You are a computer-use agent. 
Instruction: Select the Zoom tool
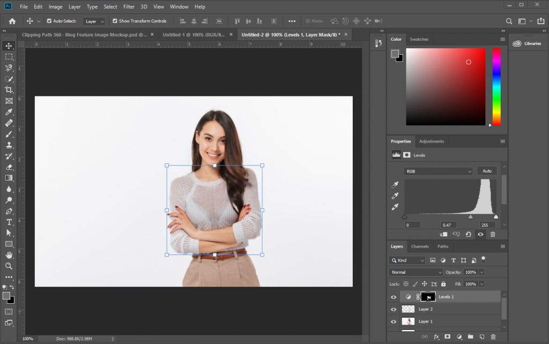tap(9, 266)
